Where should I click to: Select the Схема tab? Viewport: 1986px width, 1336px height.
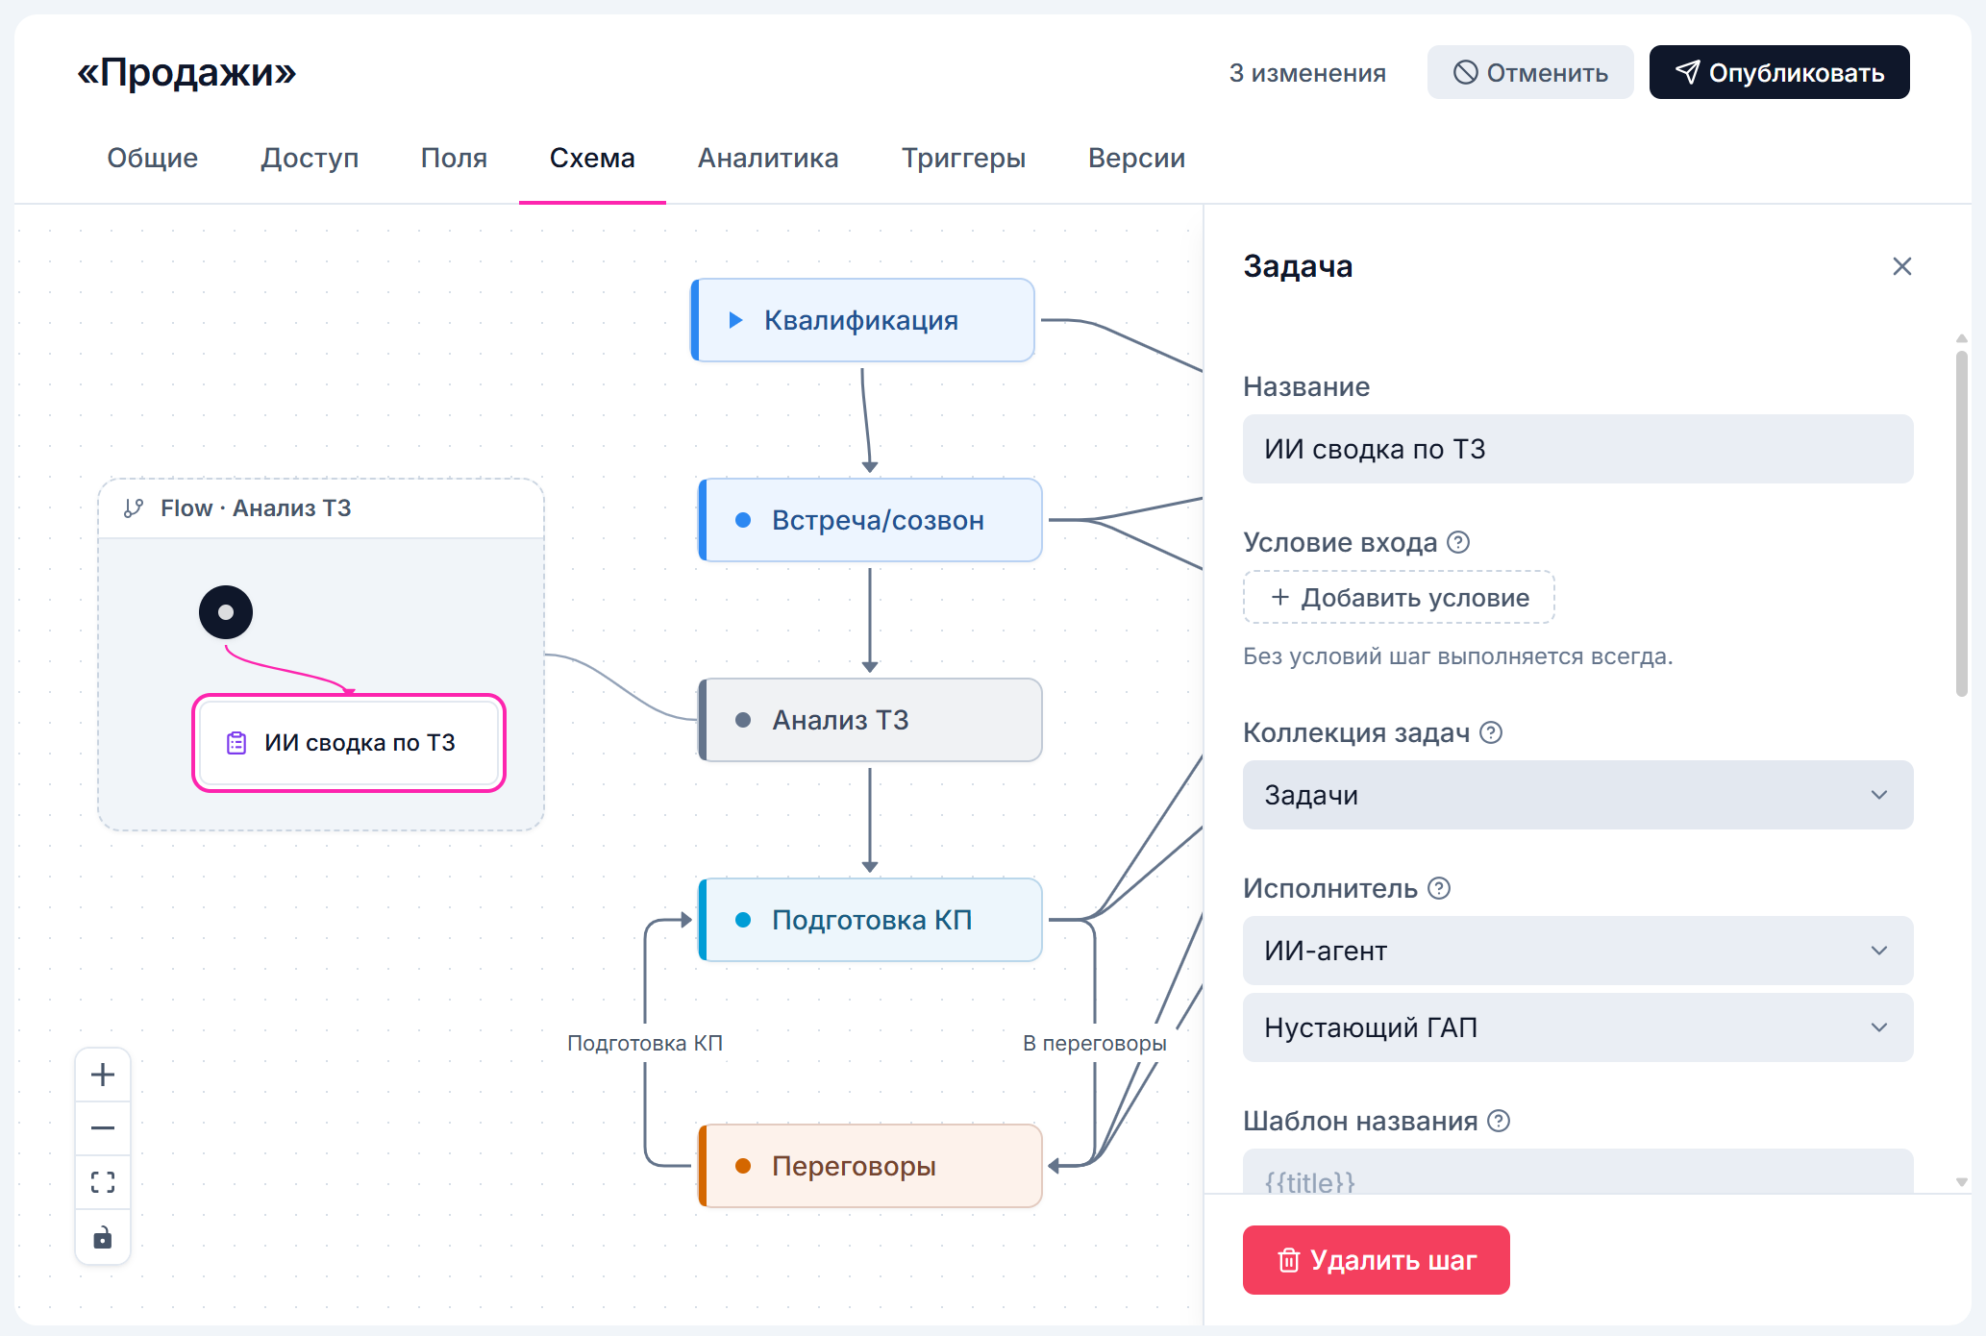pos(592,158)
